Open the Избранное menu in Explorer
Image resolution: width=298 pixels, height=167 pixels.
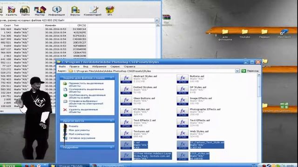point(99,66)
